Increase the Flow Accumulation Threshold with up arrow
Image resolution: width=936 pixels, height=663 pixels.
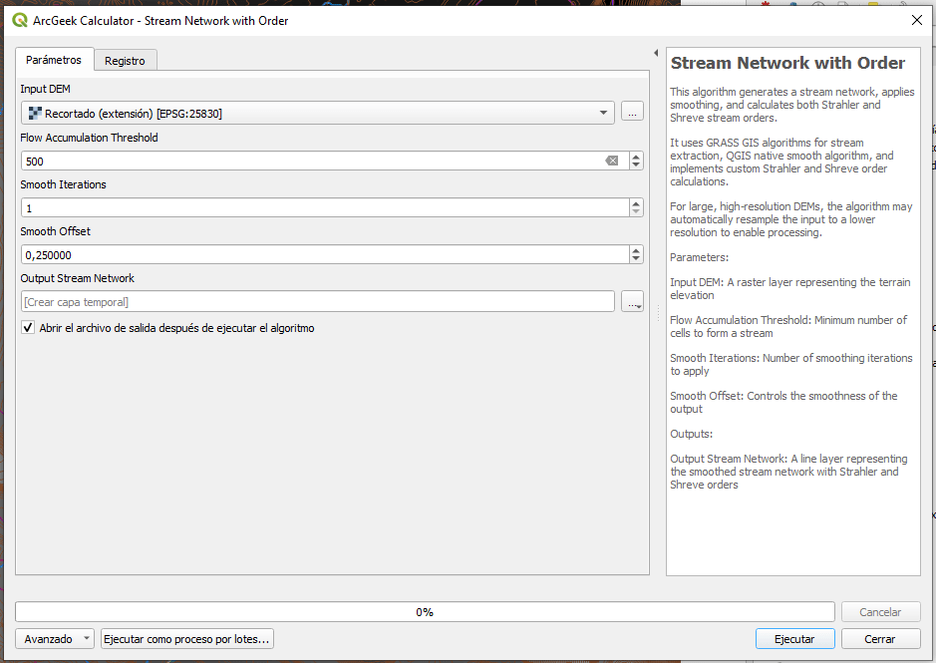tap(636, 157)
